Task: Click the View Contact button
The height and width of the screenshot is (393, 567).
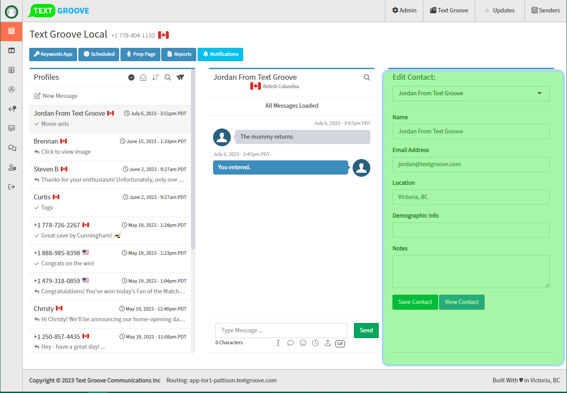Action: click(462, 302)
